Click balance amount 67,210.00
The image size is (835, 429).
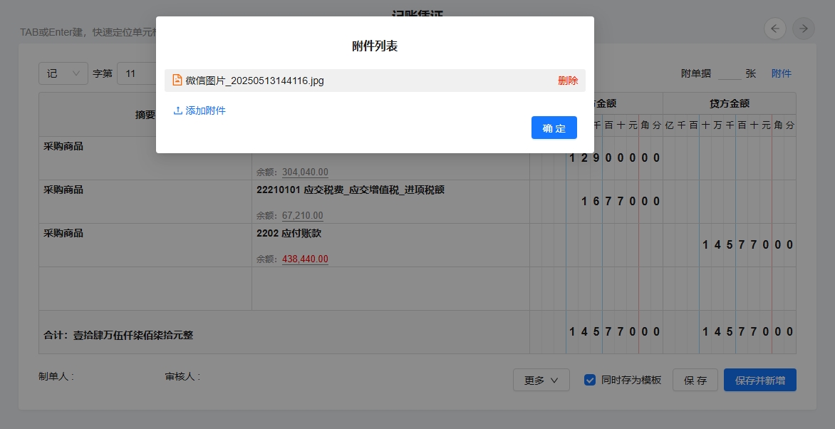(x=302, y=215)
